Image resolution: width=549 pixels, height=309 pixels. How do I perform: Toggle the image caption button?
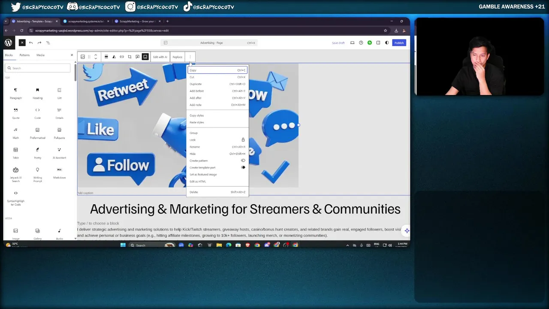click(145, 57)
